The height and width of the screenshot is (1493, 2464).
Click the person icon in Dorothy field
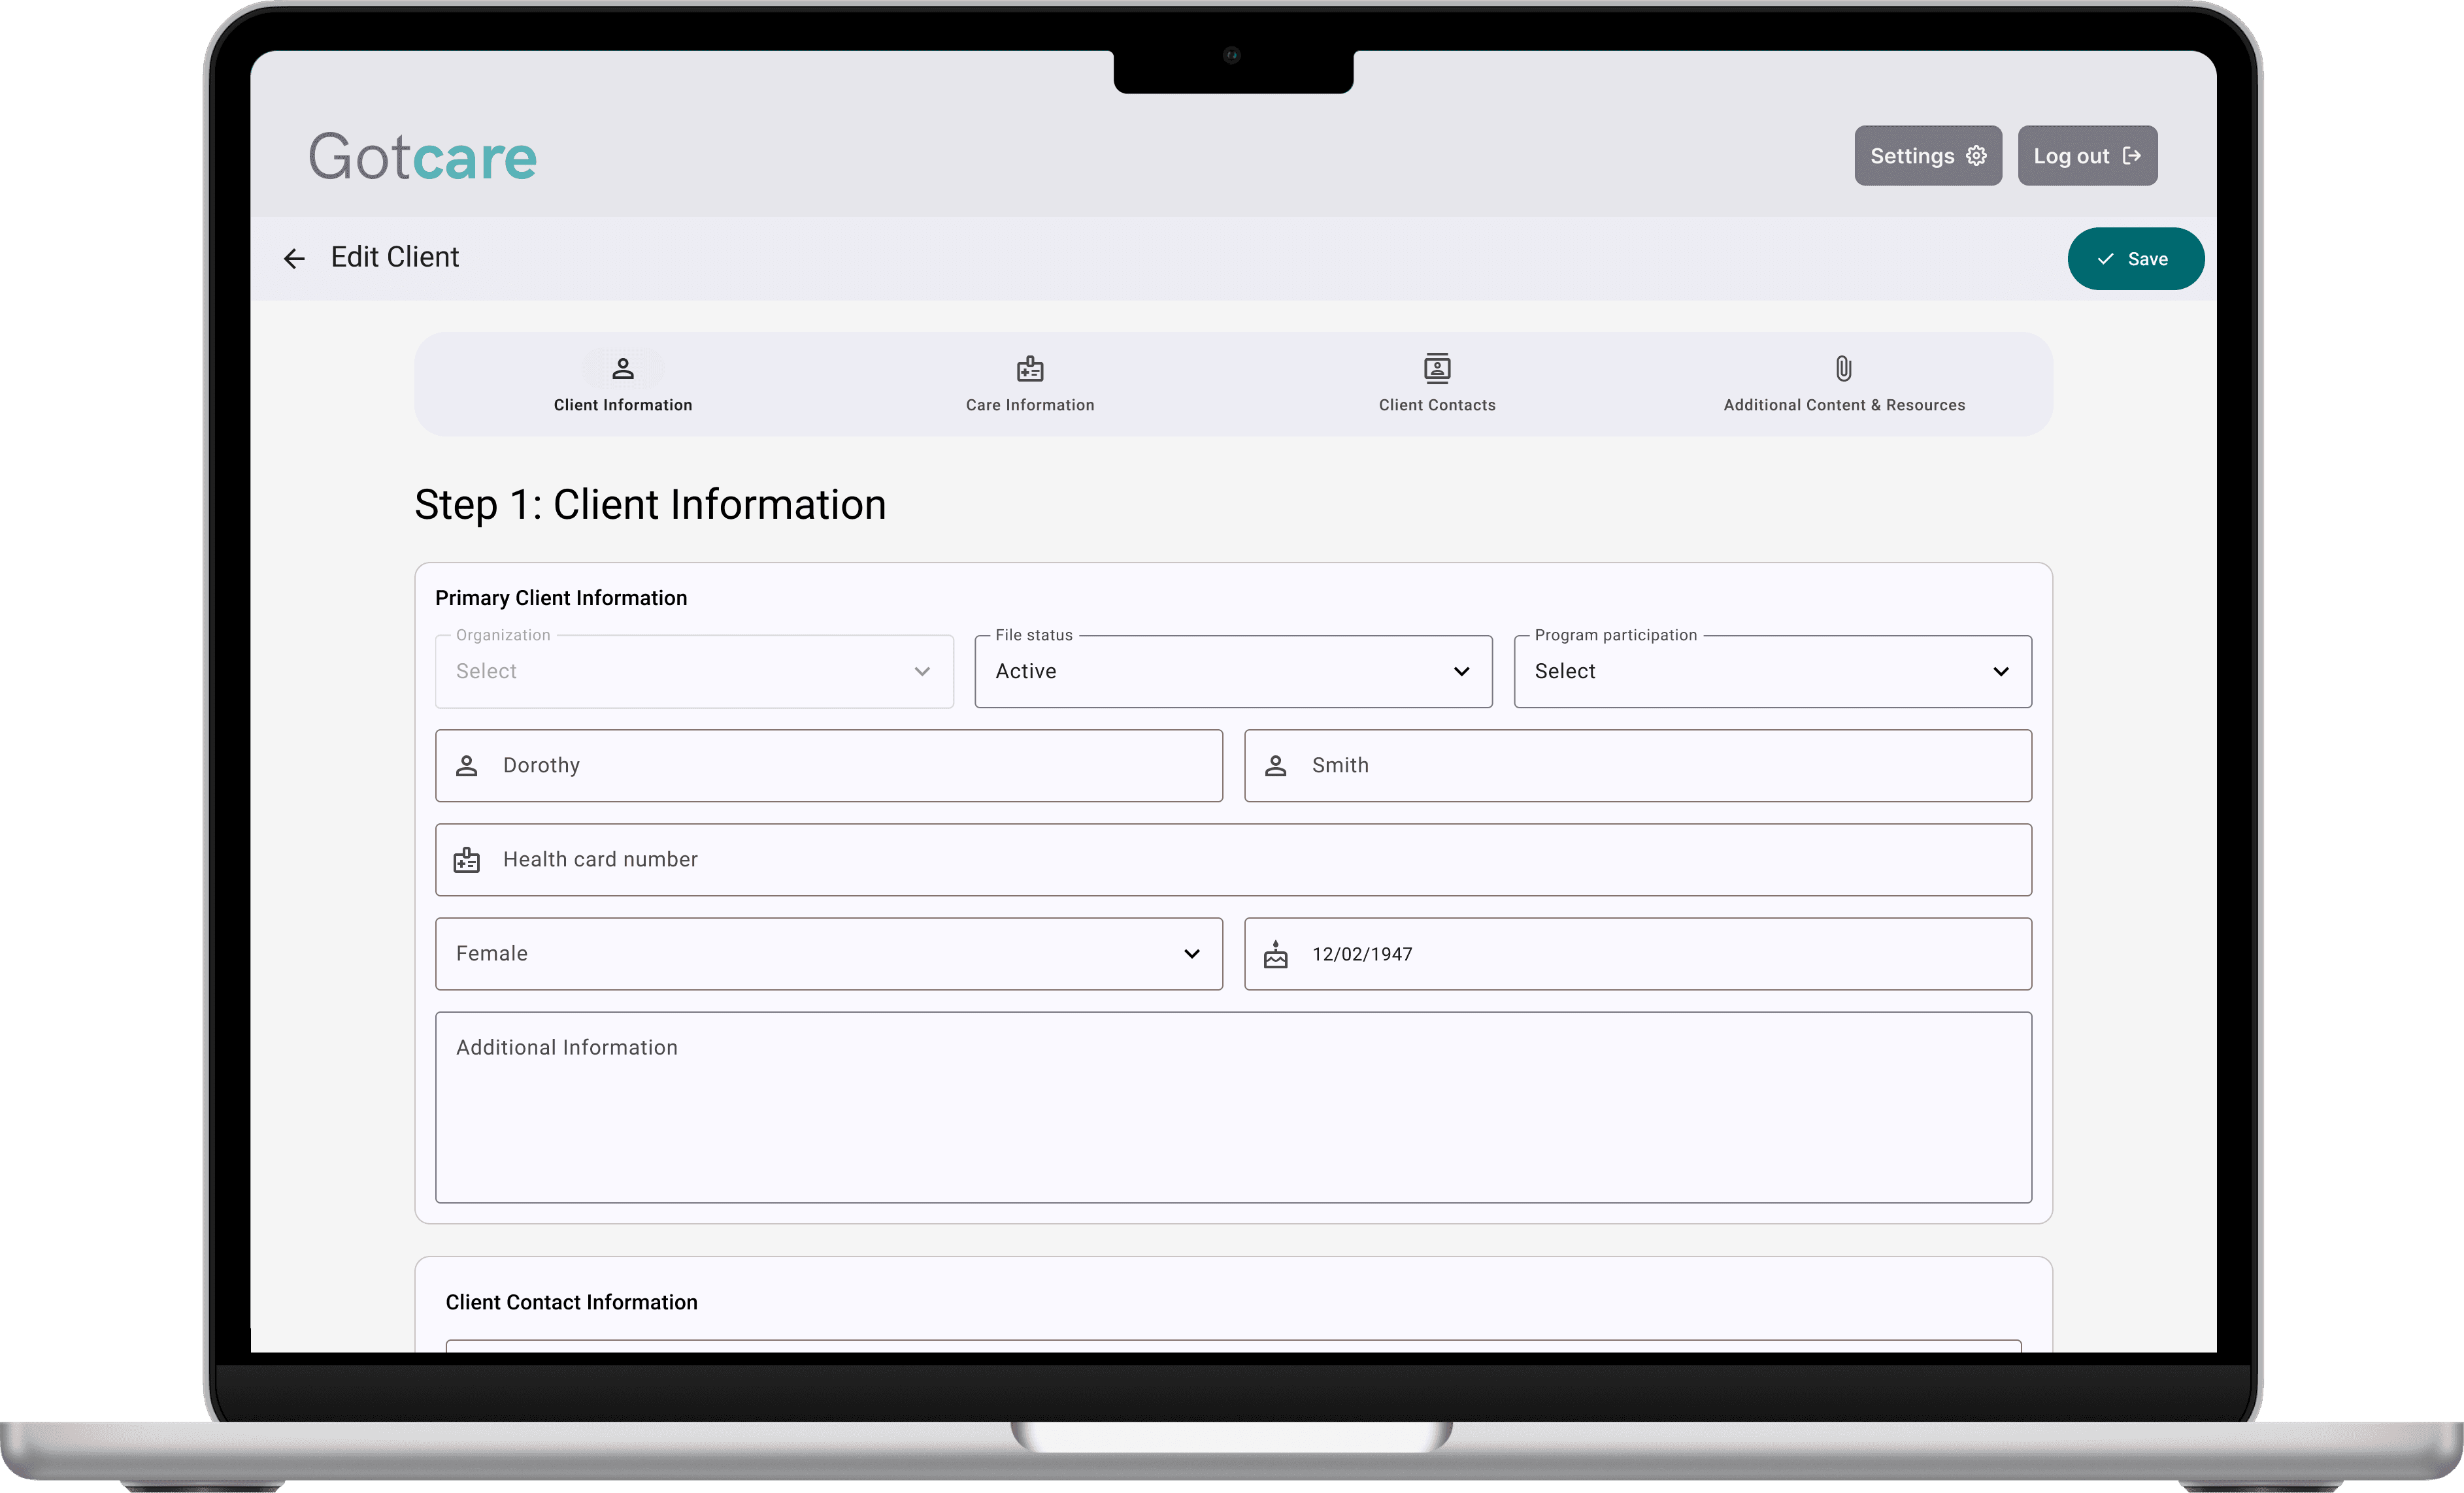tap(467, 766)
